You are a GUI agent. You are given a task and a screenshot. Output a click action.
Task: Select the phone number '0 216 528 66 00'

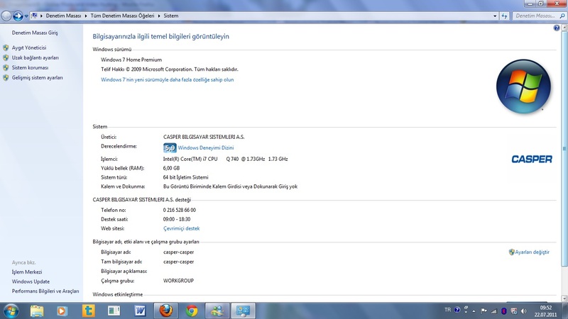[180, 210]
